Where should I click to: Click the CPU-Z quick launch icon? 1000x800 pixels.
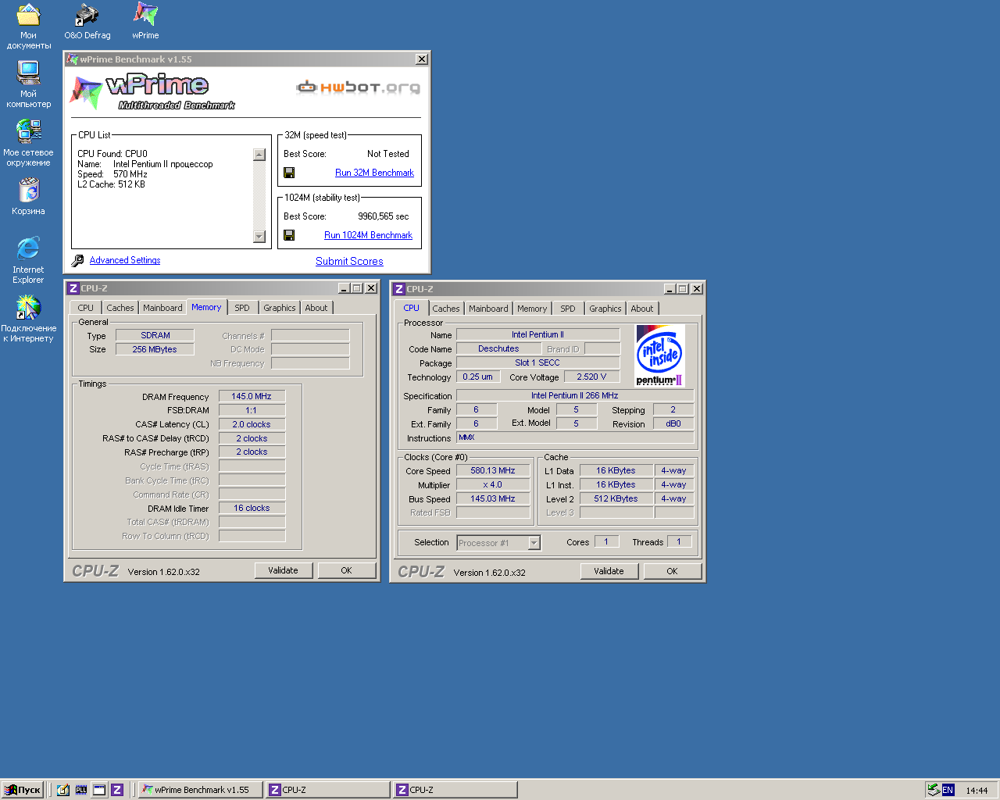[x=117, y=790]
